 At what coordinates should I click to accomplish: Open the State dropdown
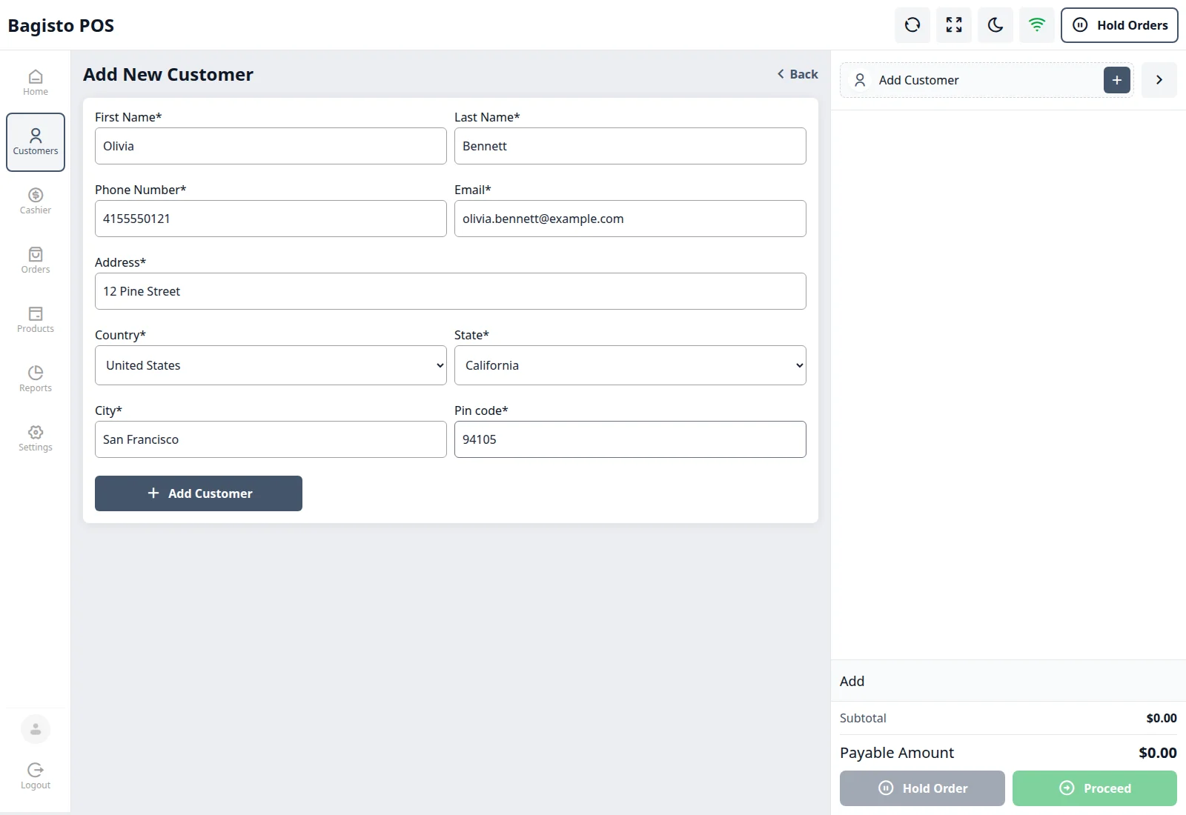(x=630, y=365)
